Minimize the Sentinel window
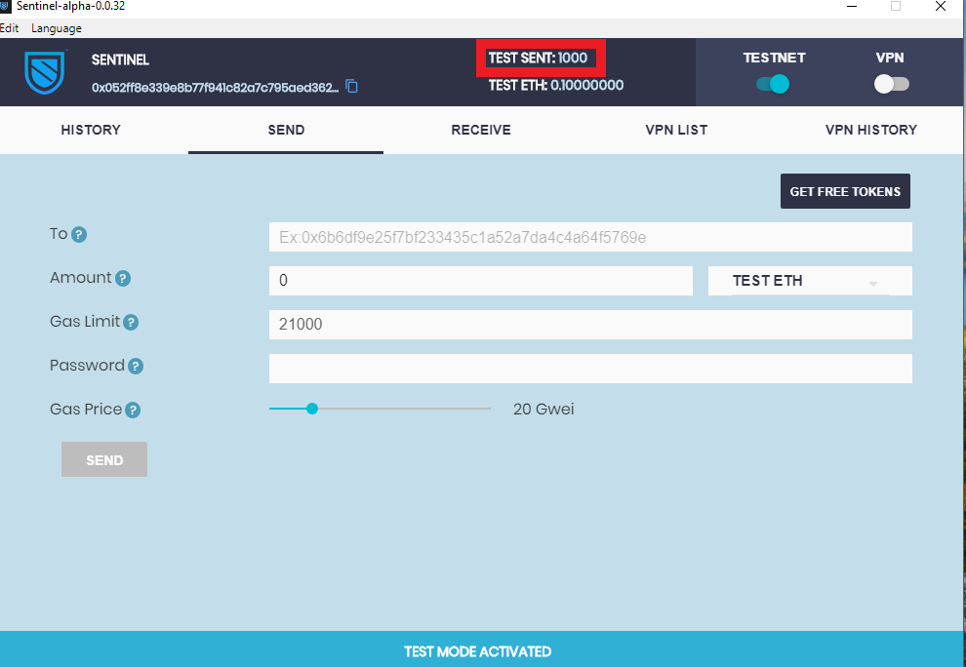966x667 pixels. (x=852, y=7)
